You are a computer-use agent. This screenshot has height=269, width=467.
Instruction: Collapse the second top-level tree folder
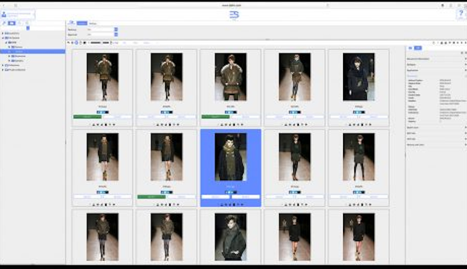2,38
